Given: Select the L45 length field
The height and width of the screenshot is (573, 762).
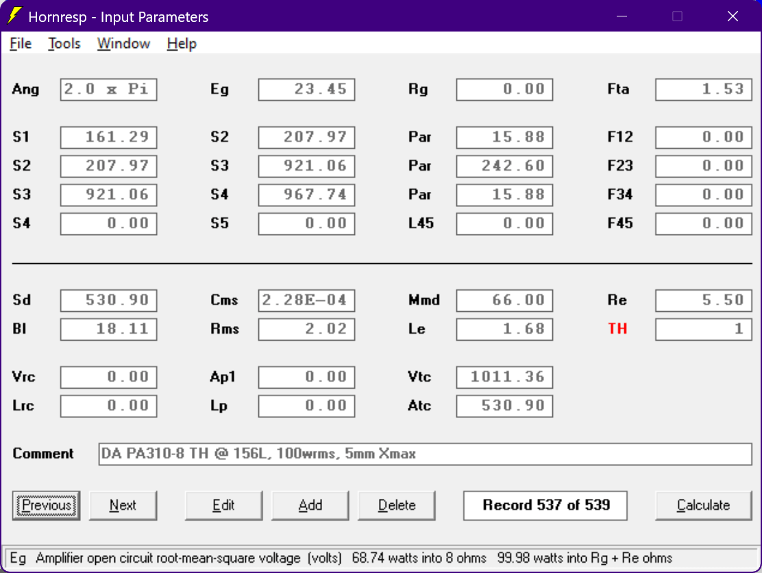Looking at the screenshot, I should pos(504,223).
